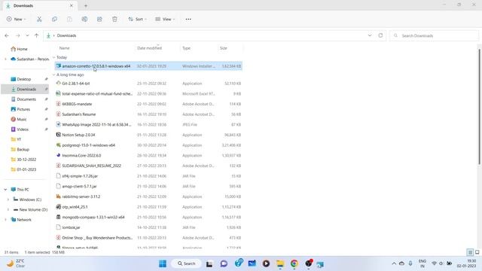Open Google Chrome from the taskbar

(x=294, y=263)
